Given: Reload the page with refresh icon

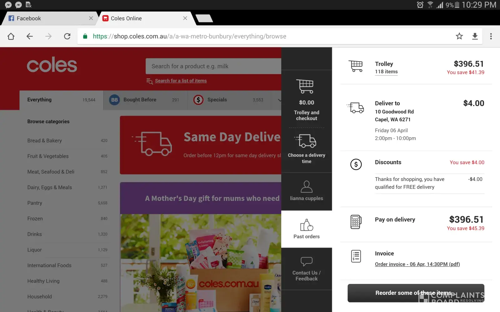Looking at the screenshot, I should click(x=67, y=36).
